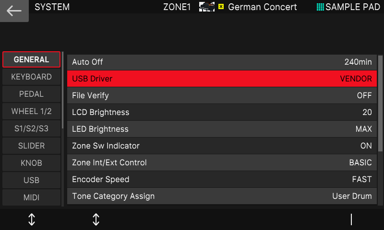Switch to the KEYBOARD tab
The height and width of the screenshot is (230, 384).
pyautogui.click(x=31, y=77)
